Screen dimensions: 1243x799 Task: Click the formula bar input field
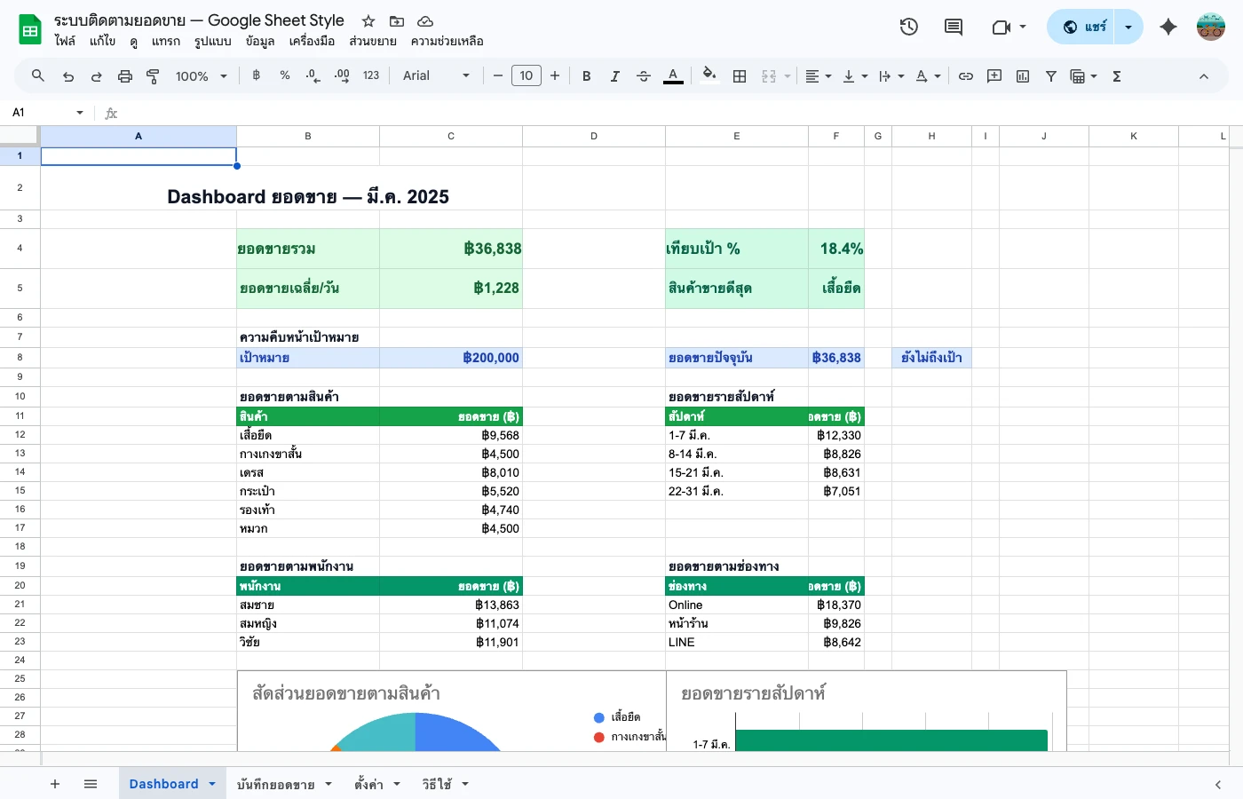coord(355,112)
